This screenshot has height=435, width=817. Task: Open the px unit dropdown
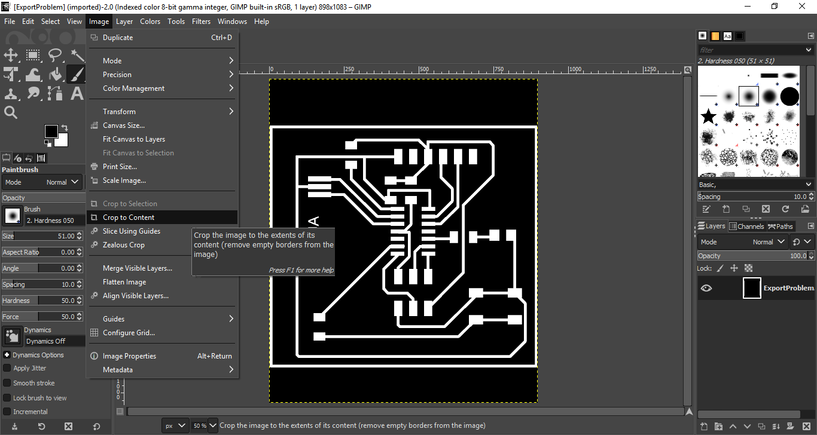[x=175, y=425]
